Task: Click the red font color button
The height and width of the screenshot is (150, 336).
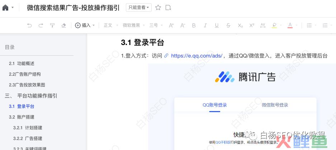Action: (290, 25)
